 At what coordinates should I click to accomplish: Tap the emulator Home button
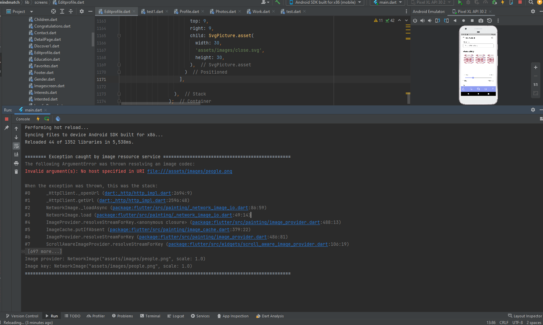464,21
